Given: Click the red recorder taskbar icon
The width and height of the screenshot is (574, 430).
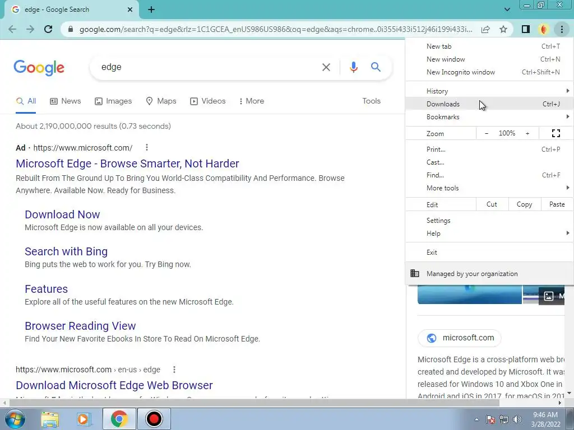Looking at the screenshot, I should click(x=154, y=419).
